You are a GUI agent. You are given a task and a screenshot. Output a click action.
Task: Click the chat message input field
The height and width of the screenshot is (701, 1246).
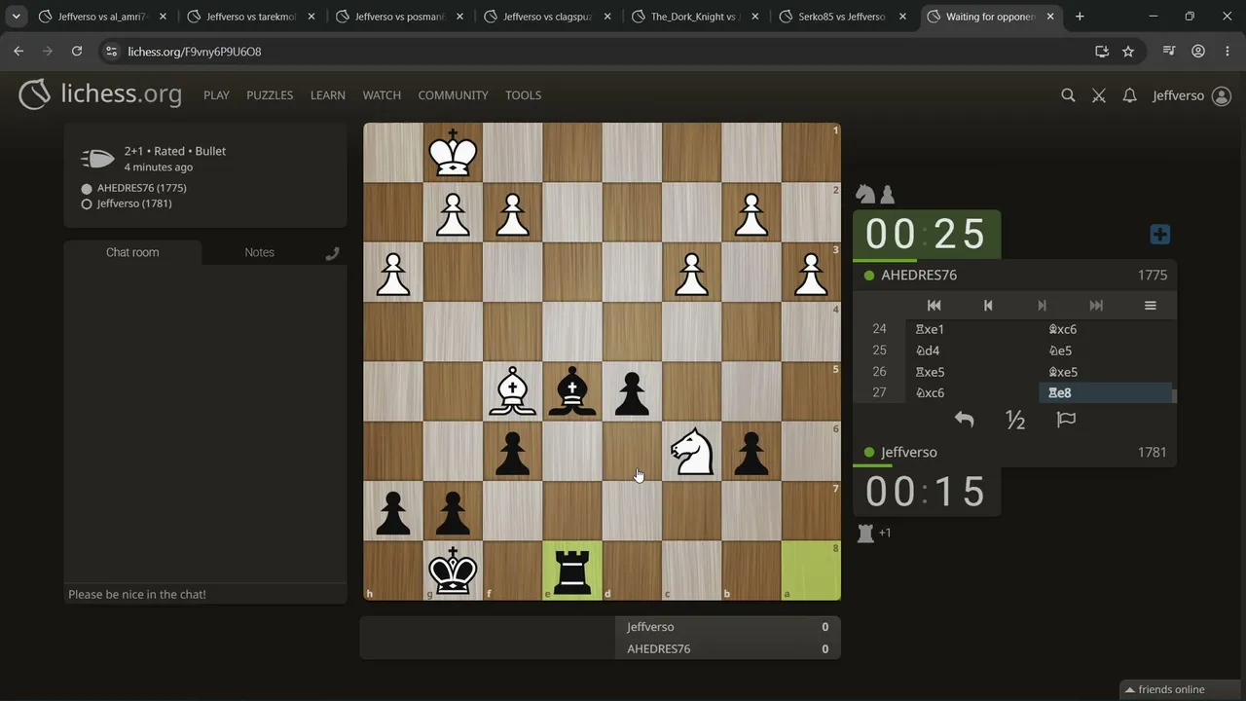(205, 594)
